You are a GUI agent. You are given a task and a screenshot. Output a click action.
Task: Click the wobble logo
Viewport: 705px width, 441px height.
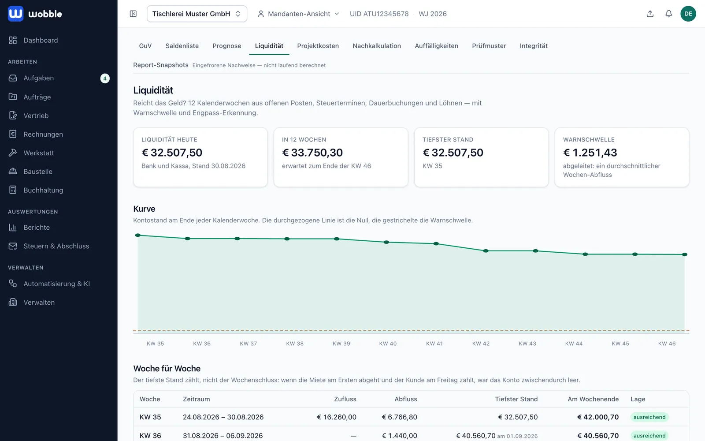[x=35, y=14]
